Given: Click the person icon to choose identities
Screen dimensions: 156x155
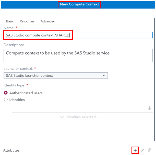Looking at the screenshot, I should click(x=149, y=108).
